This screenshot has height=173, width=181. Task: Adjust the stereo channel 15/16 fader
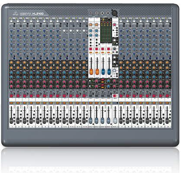point(84,121)
